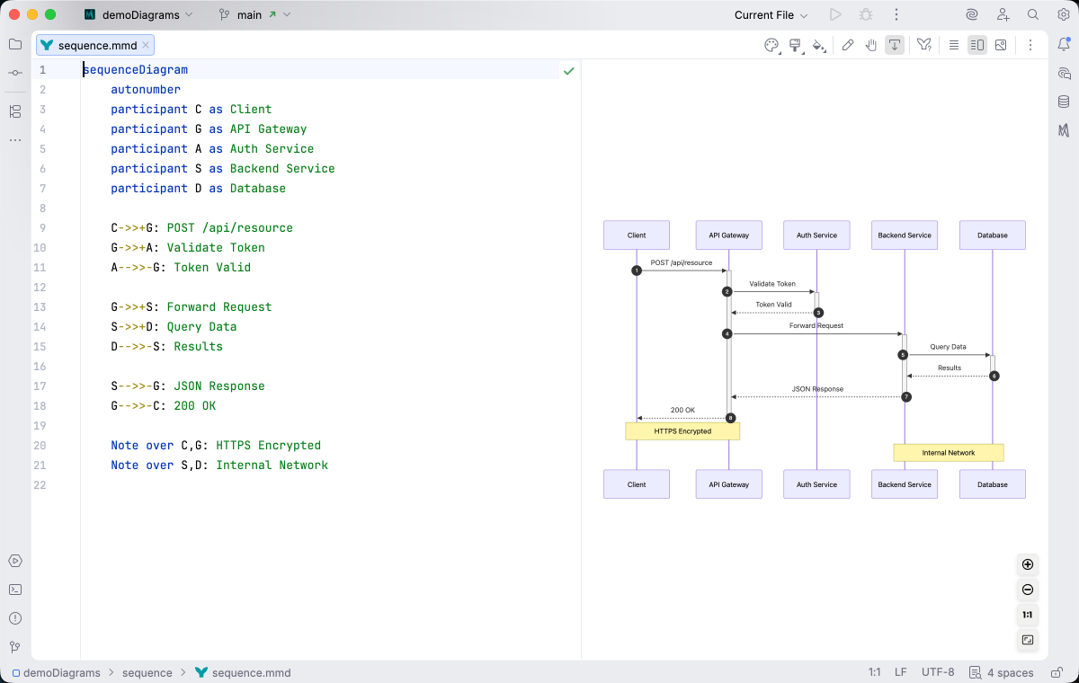Open the Current File run configuration dropdown
This screenshot has width=1079, height=683.
coord(771,14)
